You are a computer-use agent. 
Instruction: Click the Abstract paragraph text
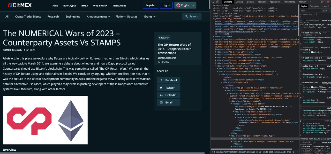[77, 74]
